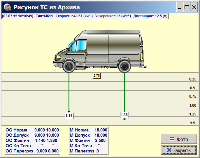Click the grid icon on the Фото button
The height and width of the screenshot is (158, 200).
pyautogui.click(x=172, y=139)
